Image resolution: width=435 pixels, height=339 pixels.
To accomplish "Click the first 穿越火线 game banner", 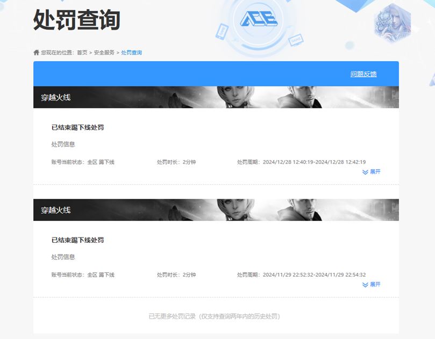I will (216, 97).
